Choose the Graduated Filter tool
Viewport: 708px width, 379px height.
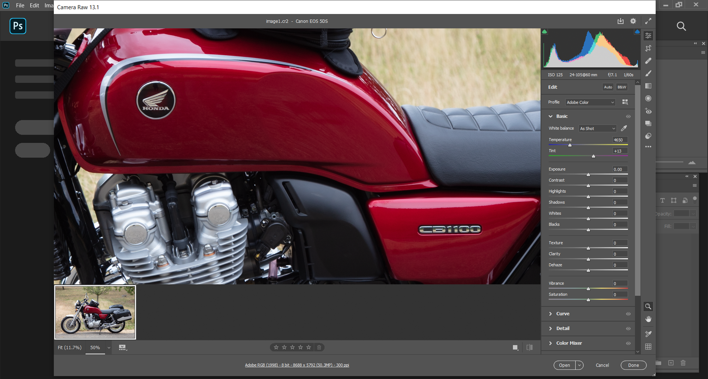648,86
